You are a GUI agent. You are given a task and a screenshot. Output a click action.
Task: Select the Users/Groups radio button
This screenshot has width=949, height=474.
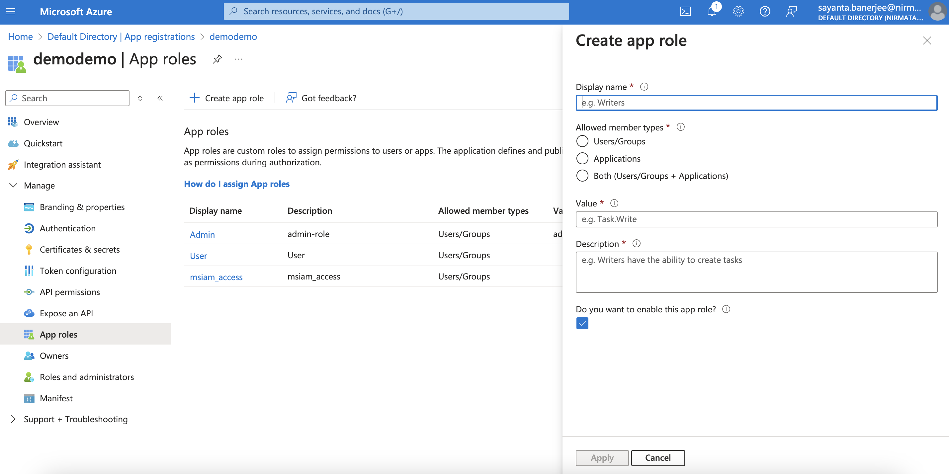(x=582, y=141)
